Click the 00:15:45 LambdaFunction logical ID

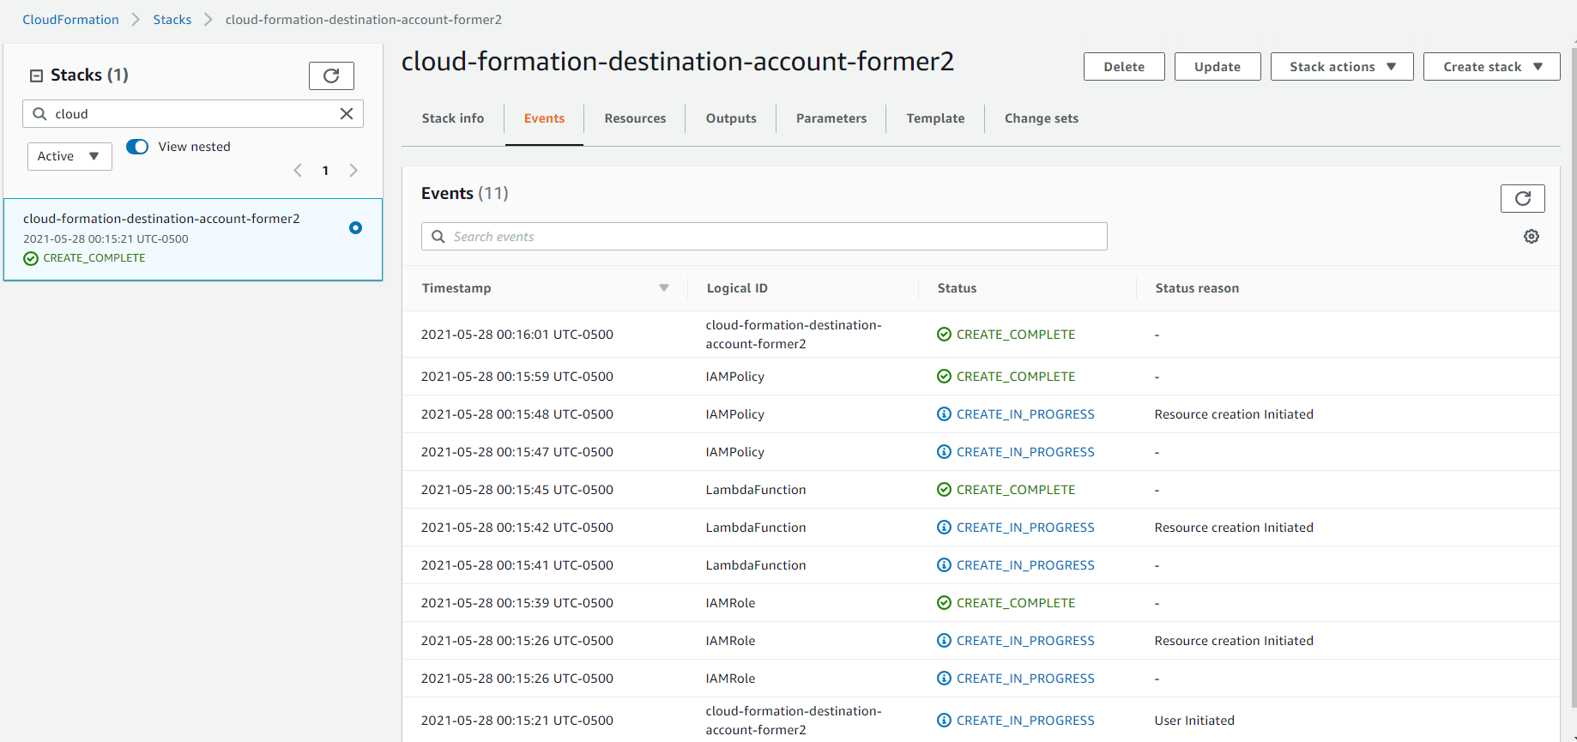(x=756, y=490)
